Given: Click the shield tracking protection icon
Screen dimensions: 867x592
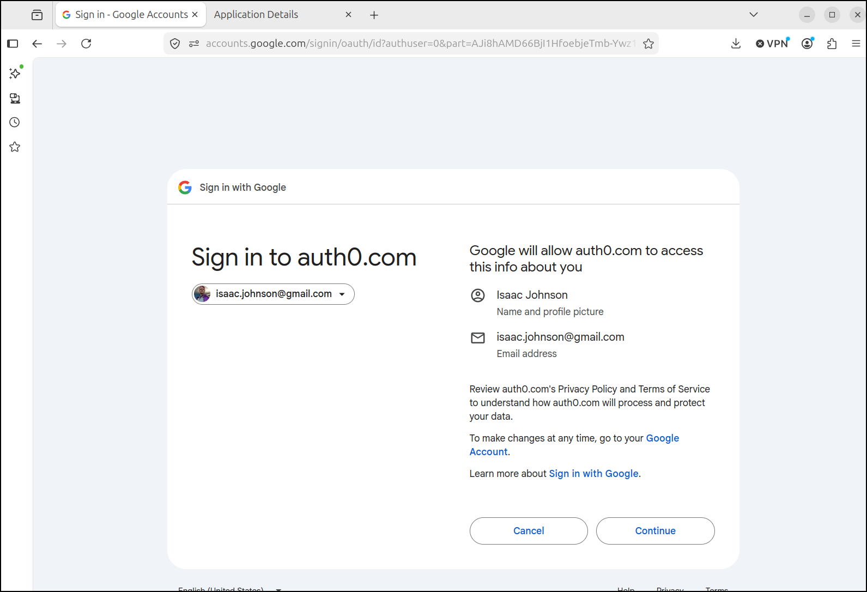Looking at the screenshot, I should [x=175, y=44].
